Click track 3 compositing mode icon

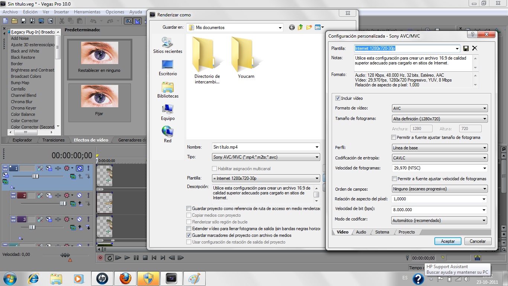coord(73,228)
